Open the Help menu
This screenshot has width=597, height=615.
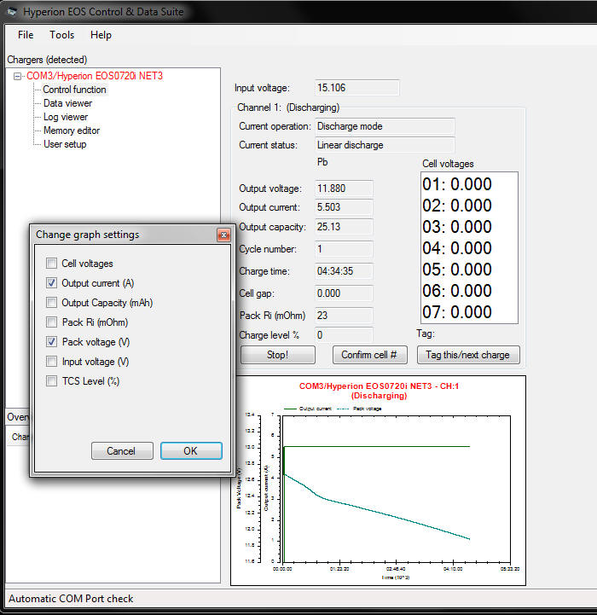(101, 35)
